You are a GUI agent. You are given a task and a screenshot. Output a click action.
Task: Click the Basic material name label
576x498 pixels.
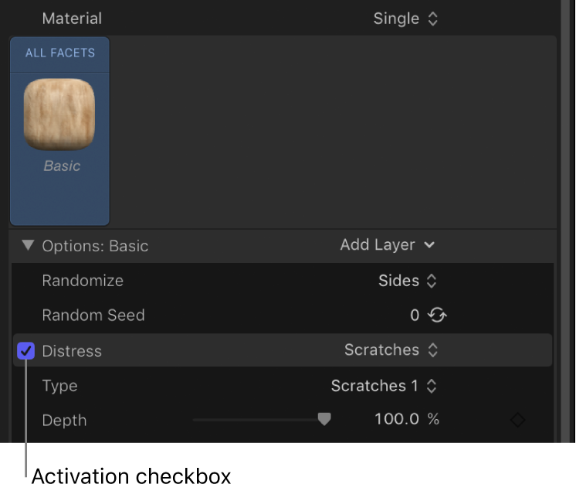(x=62, y=165)
